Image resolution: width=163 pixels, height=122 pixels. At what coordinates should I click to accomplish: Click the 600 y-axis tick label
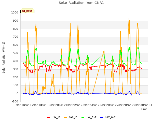16,45
